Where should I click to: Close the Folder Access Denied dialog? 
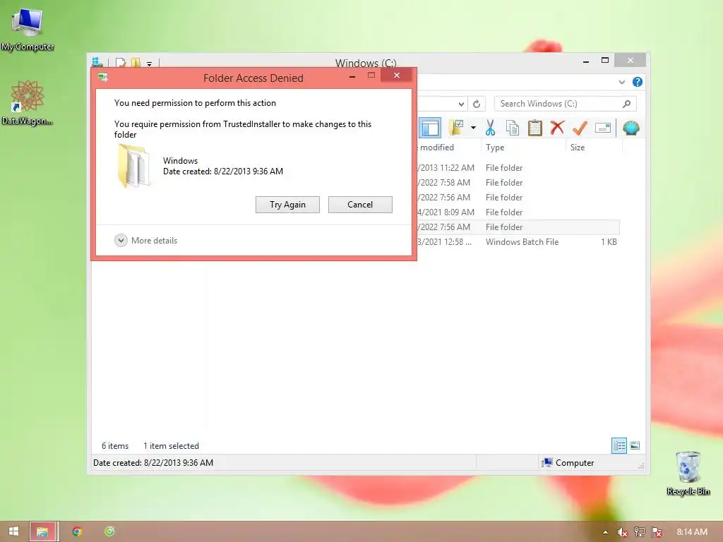click(x=397, y=75)
